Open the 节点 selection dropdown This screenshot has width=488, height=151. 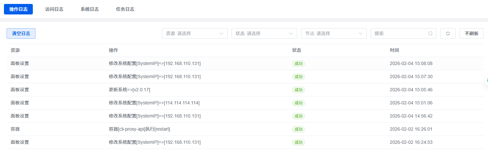[x=334, y=33]
